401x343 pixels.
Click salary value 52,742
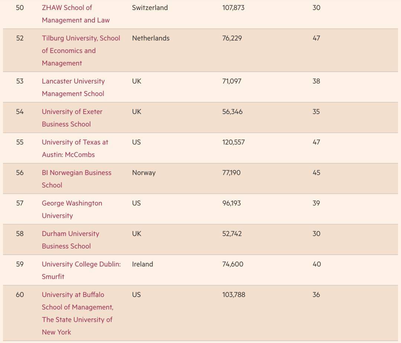[232, 233]
